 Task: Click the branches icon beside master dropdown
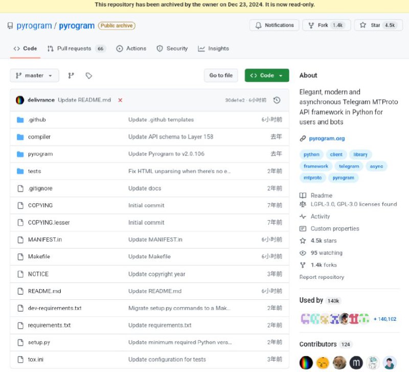click(71, 75)
